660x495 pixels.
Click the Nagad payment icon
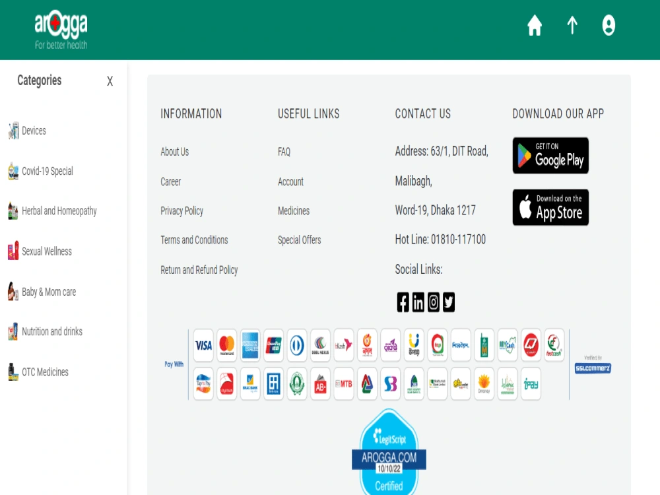pyautogui.click(x=367, y=346)
